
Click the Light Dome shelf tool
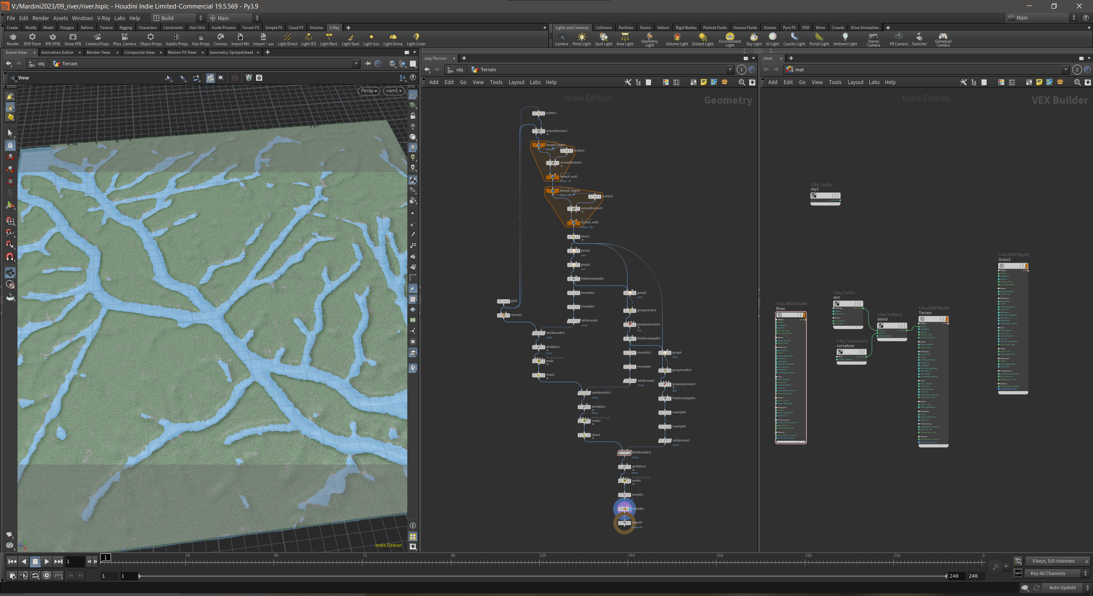pos(393,39)
